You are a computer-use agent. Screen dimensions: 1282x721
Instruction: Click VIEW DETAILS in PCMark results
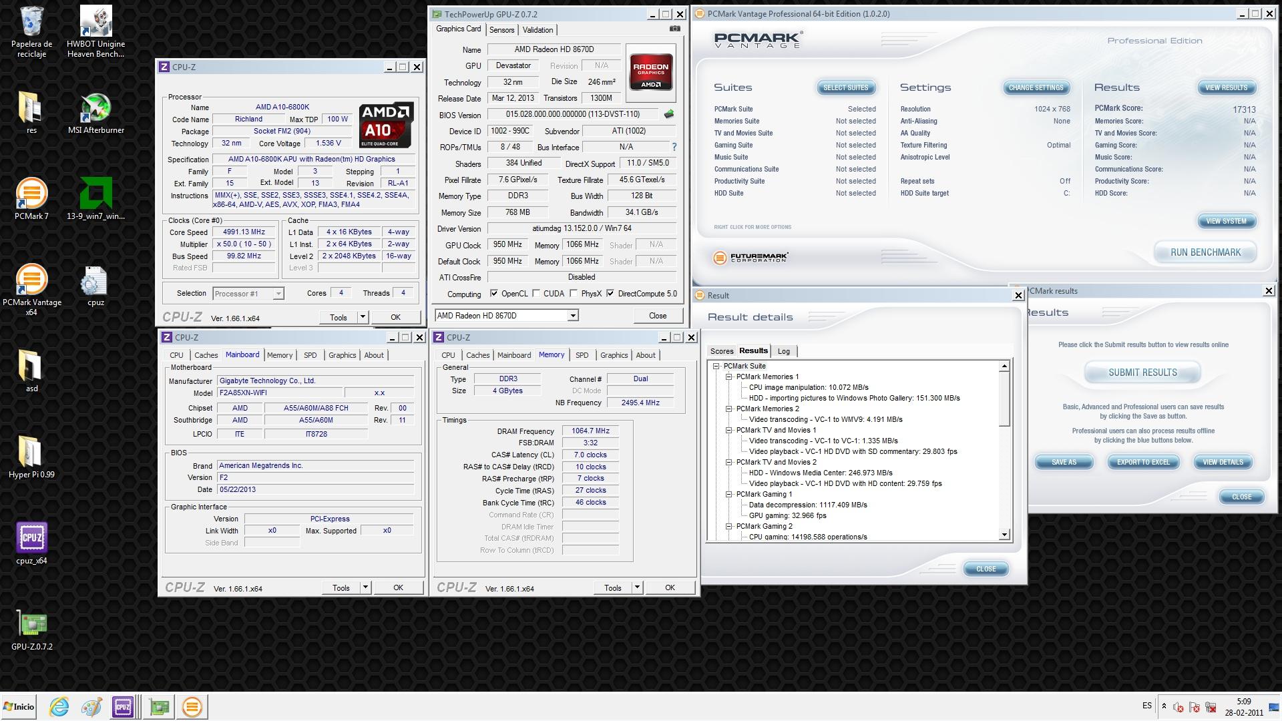tap(1223, 462)
